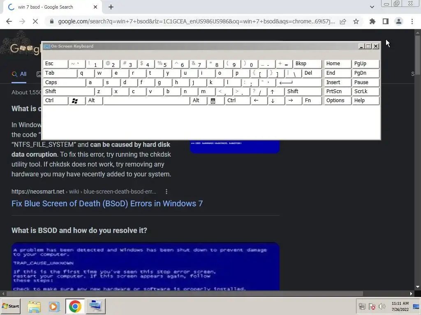Open the keyboard Help key
The image size is (421, 315).
point(365,101)
